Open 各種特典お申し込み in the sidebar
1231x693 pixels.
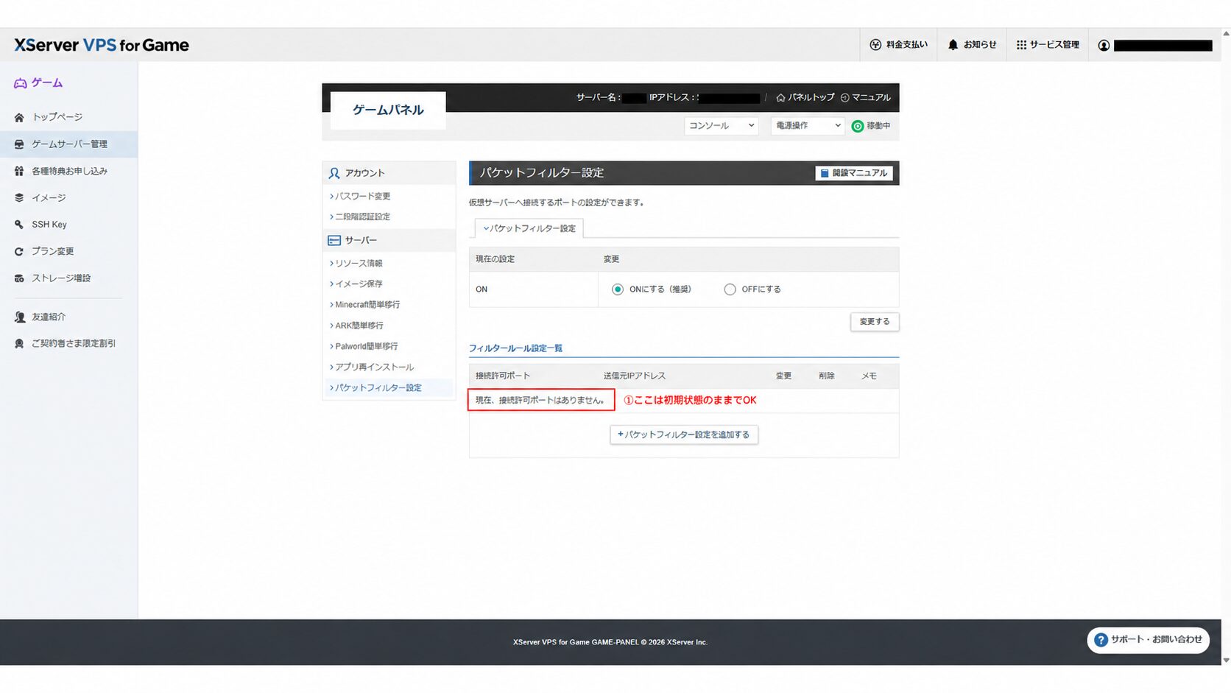[x=68, y=171]
